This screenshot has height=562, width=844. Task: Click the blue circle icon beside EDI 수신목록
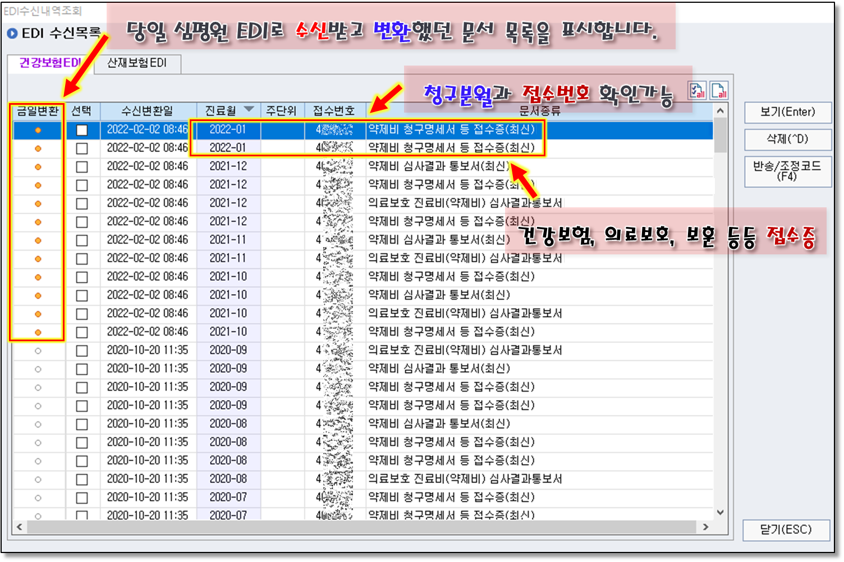pyautogui.click(x=12, y=34)
